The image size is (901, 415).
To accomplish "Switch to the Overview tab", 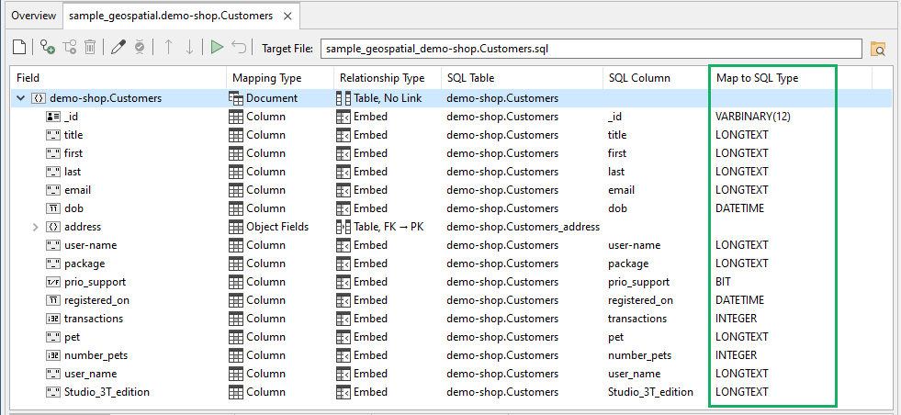I will tap(33, 16).
